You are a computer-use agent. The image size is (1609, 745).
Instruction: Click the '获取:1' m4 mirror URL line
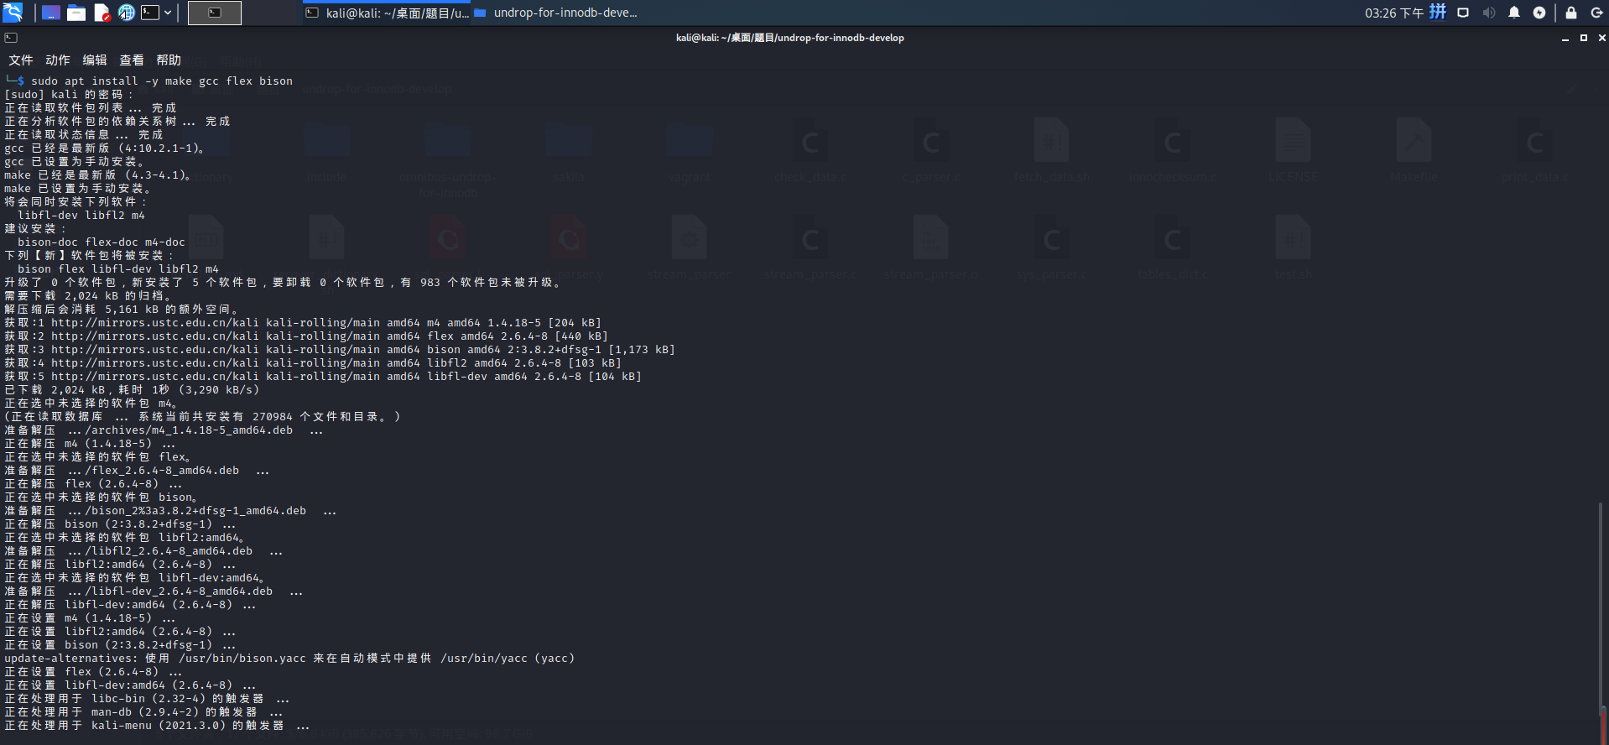coord(303,323)
